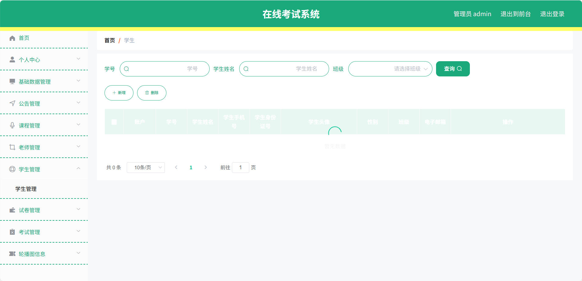This screenshot has height=281, width=582.
Task: Click the crop icon for 老师管理
Action: [12, 147]
